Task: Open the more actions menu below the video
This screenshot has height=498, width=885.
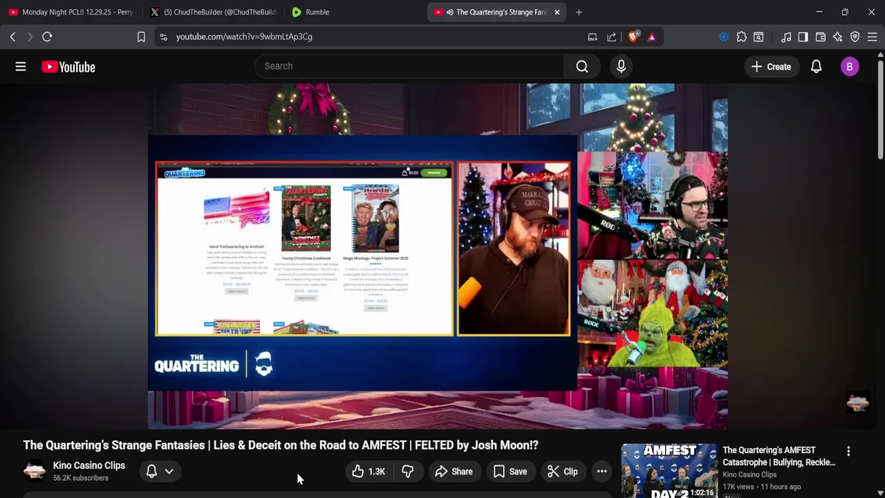Action: point(602,472)
